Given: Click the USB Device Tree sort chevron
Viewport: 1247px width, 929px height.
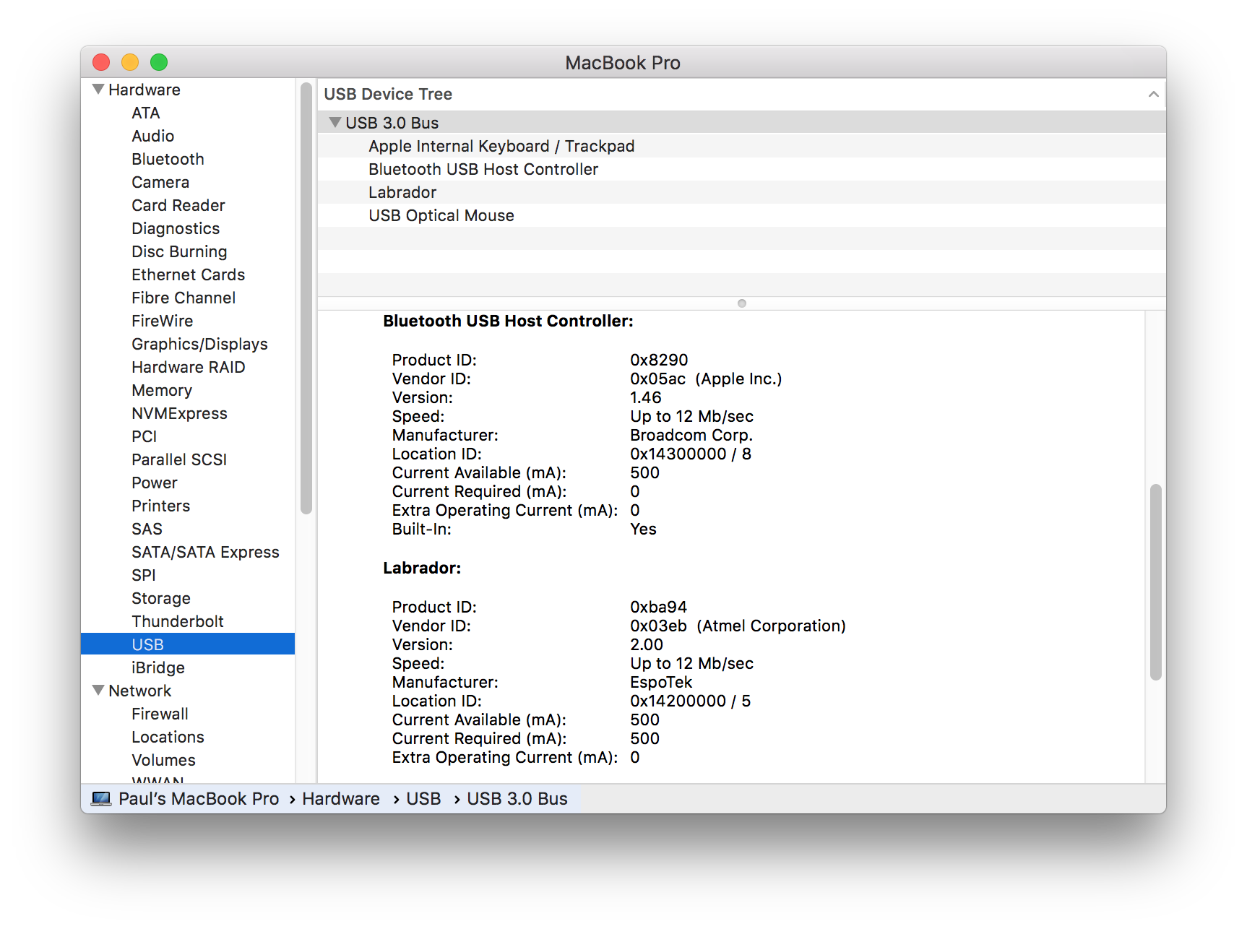Looking at the screenshot, I should 1153,95.
